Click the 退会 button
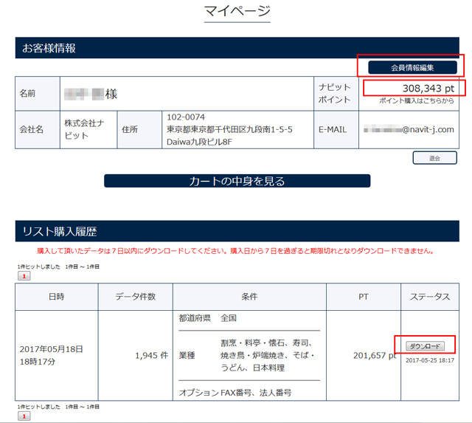Image resolution: width=472 pixels, height=423 pixels. [434, 158]
